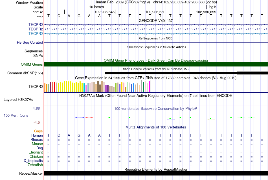Click the Dog alignment row label
This screenshot has height=180, width=268.
coord(39,148)
